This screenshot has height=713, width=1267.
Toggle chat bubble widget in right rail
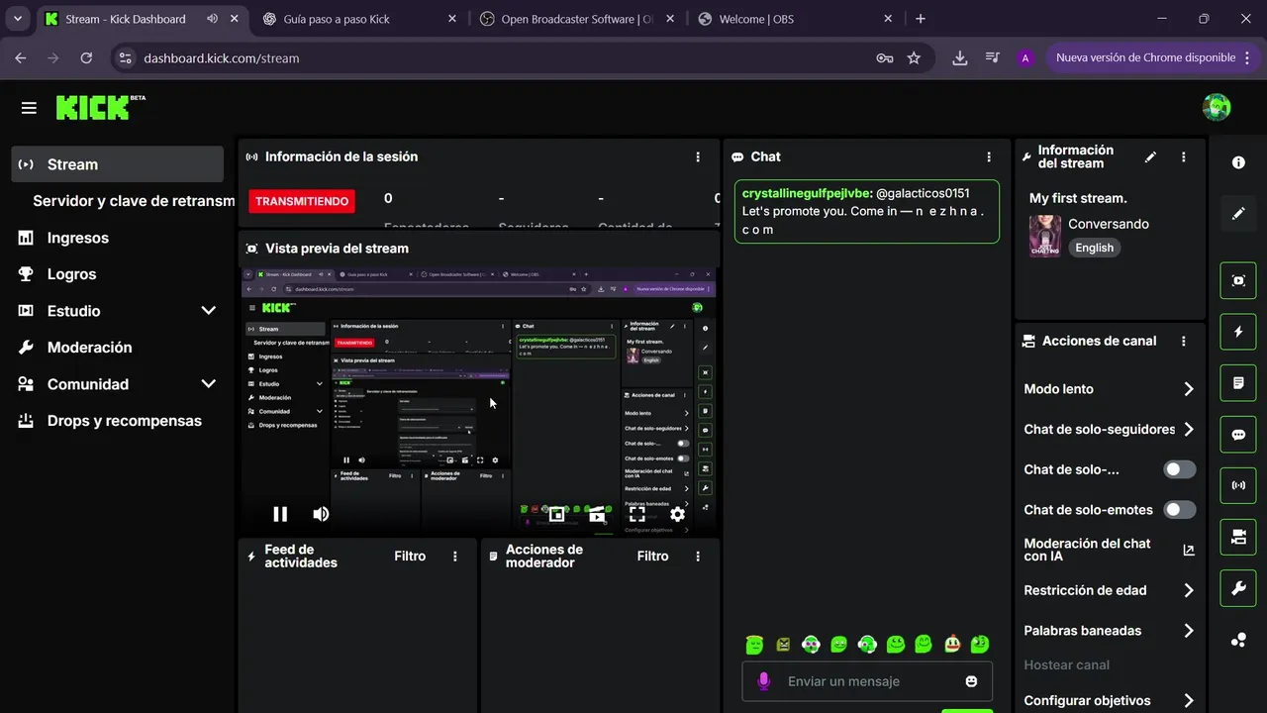[1238, 435]
